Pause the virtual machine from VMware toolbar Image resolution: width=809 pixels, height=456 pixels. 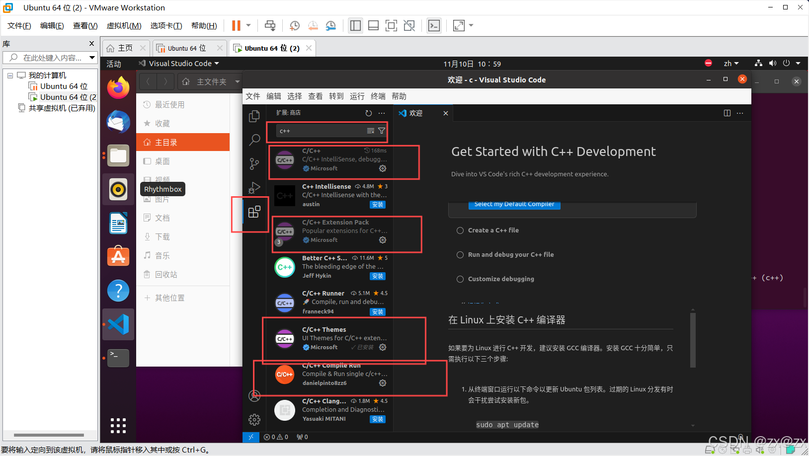236,25
